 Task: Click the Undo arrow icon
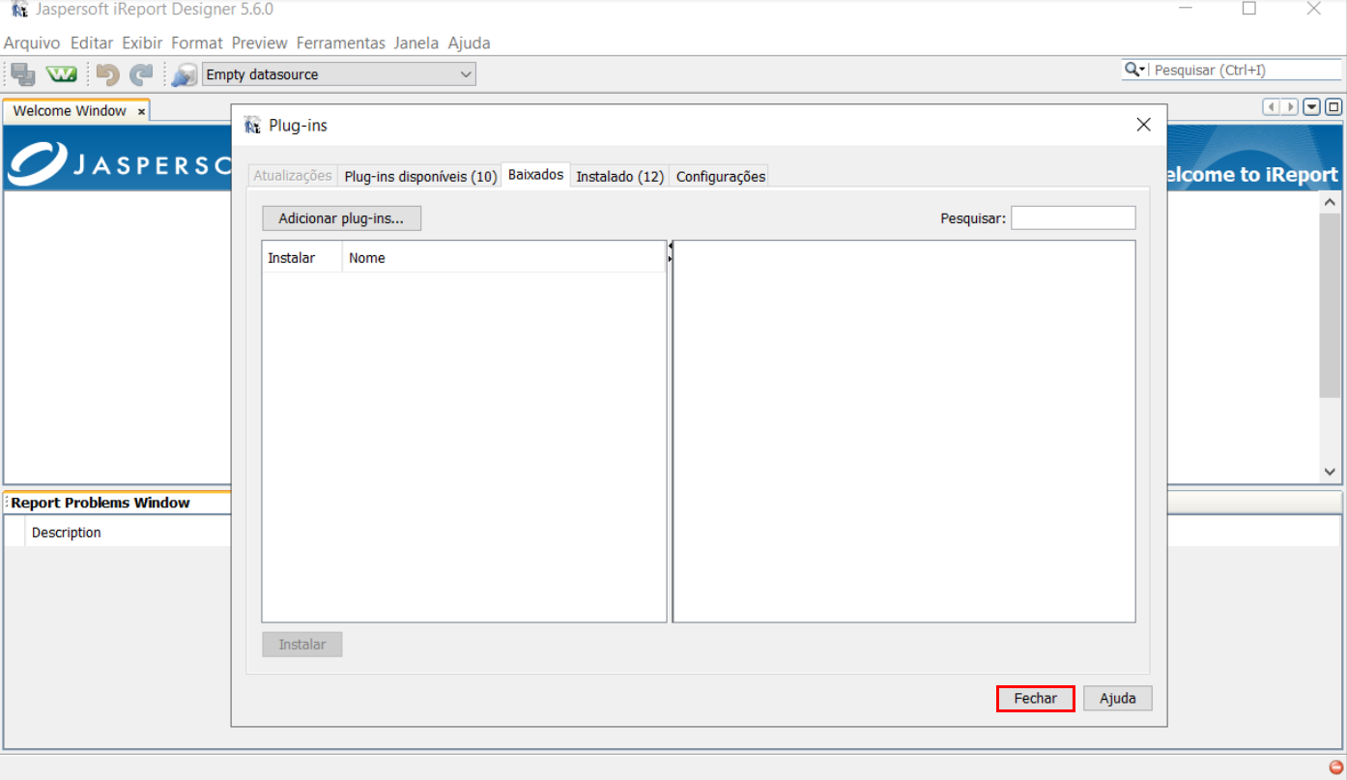pyautogui.click(x=107, y=74)
